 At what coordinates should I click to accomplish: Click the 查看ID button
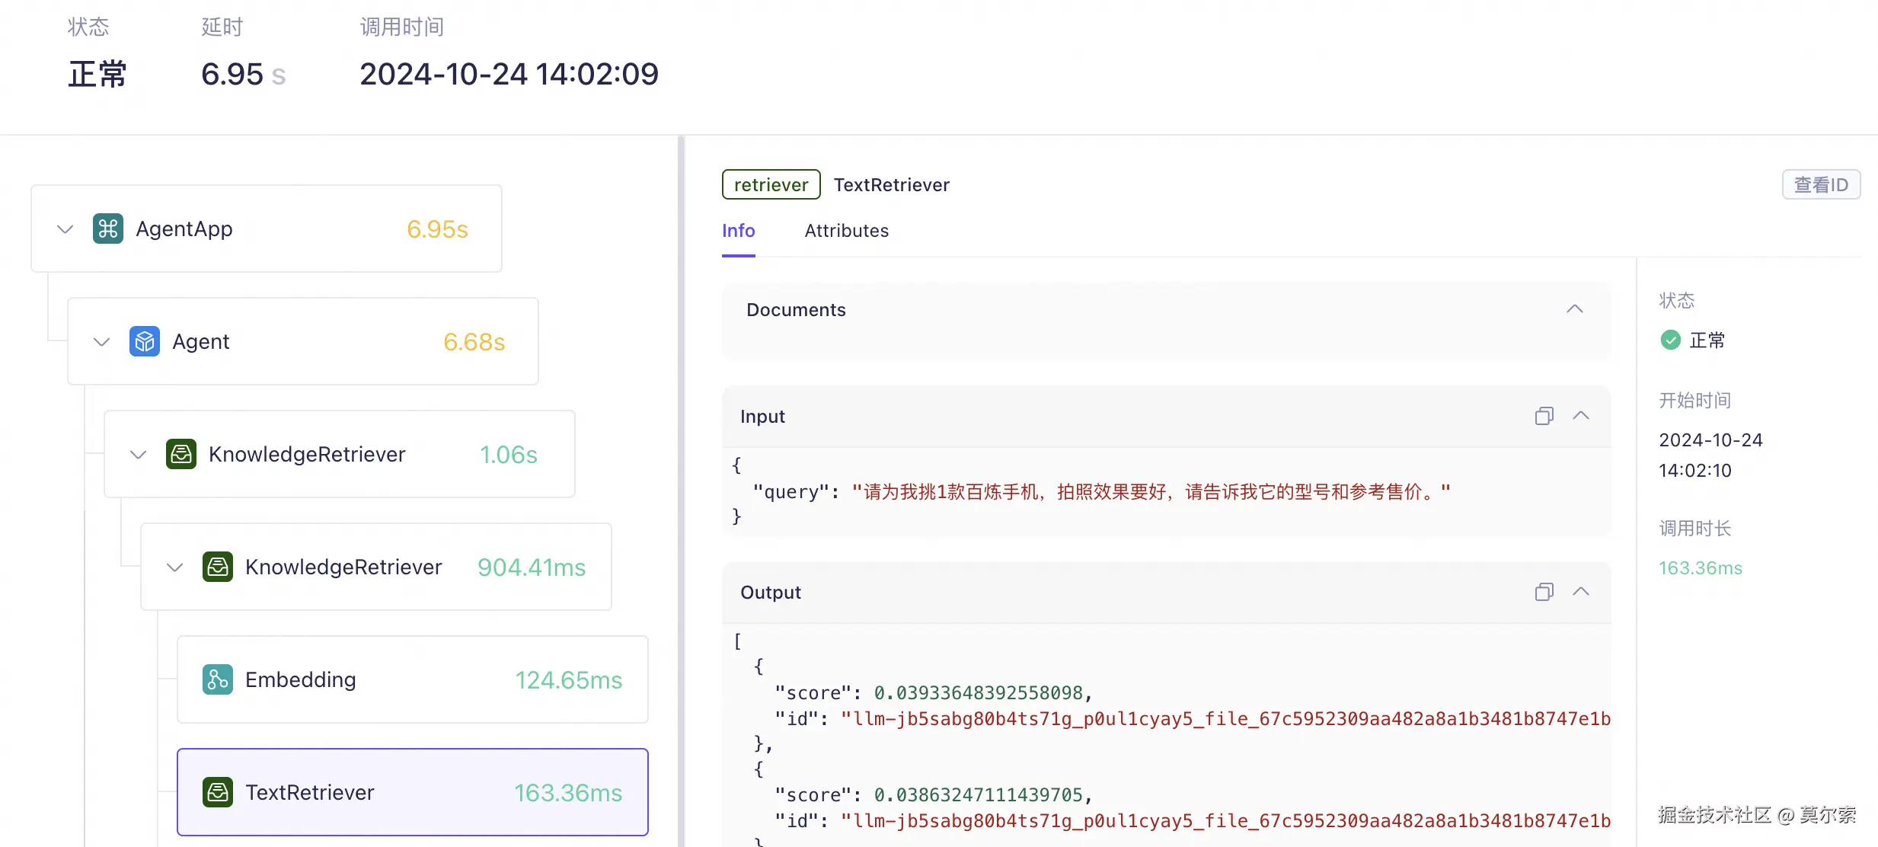pos(1820,185)
